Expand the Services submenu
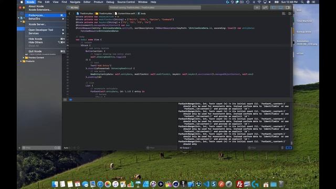Image resolution: width=336 pixels, height=189 pixels. [x=45, y=34]
